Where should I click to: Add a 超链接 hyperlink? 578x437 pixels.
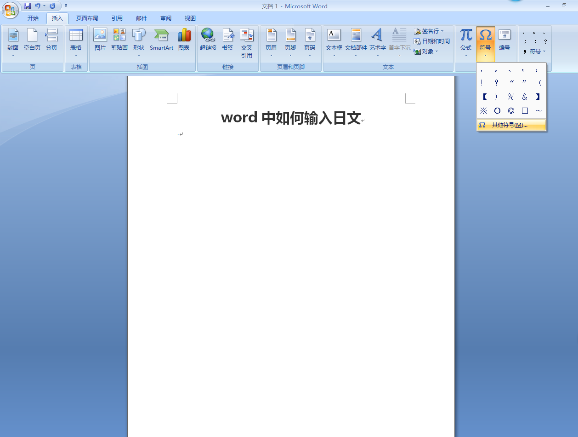coord(208,40)
